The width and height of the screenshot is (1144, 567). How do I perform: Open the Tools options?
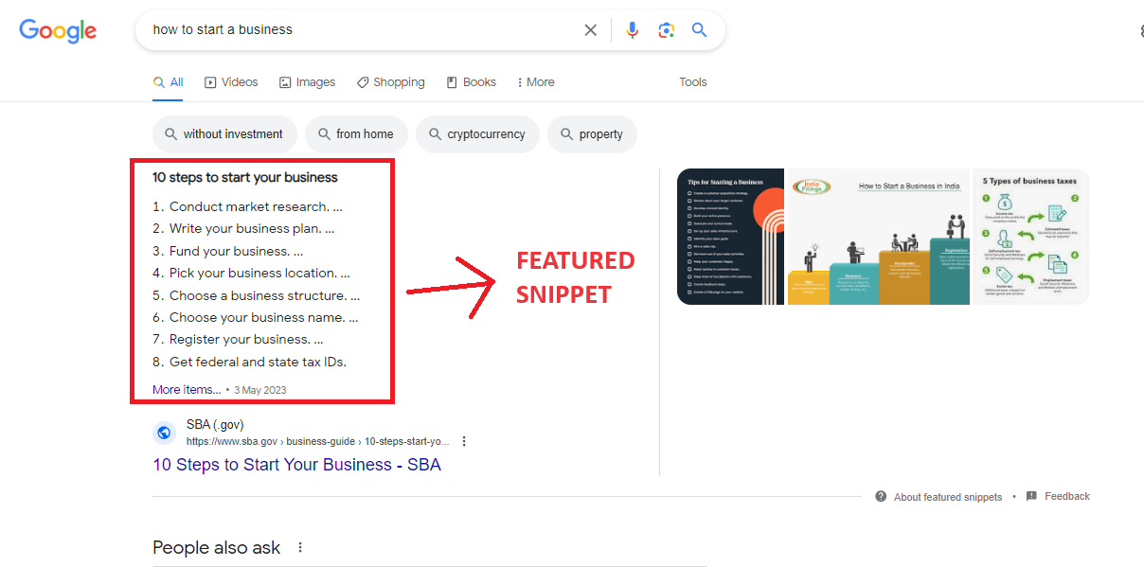692,82
